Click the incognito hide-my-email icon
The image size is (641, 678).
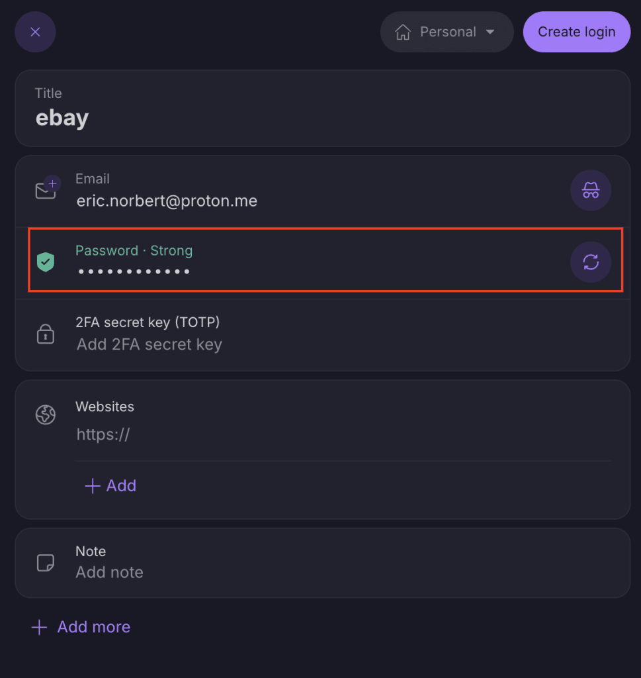590,191
